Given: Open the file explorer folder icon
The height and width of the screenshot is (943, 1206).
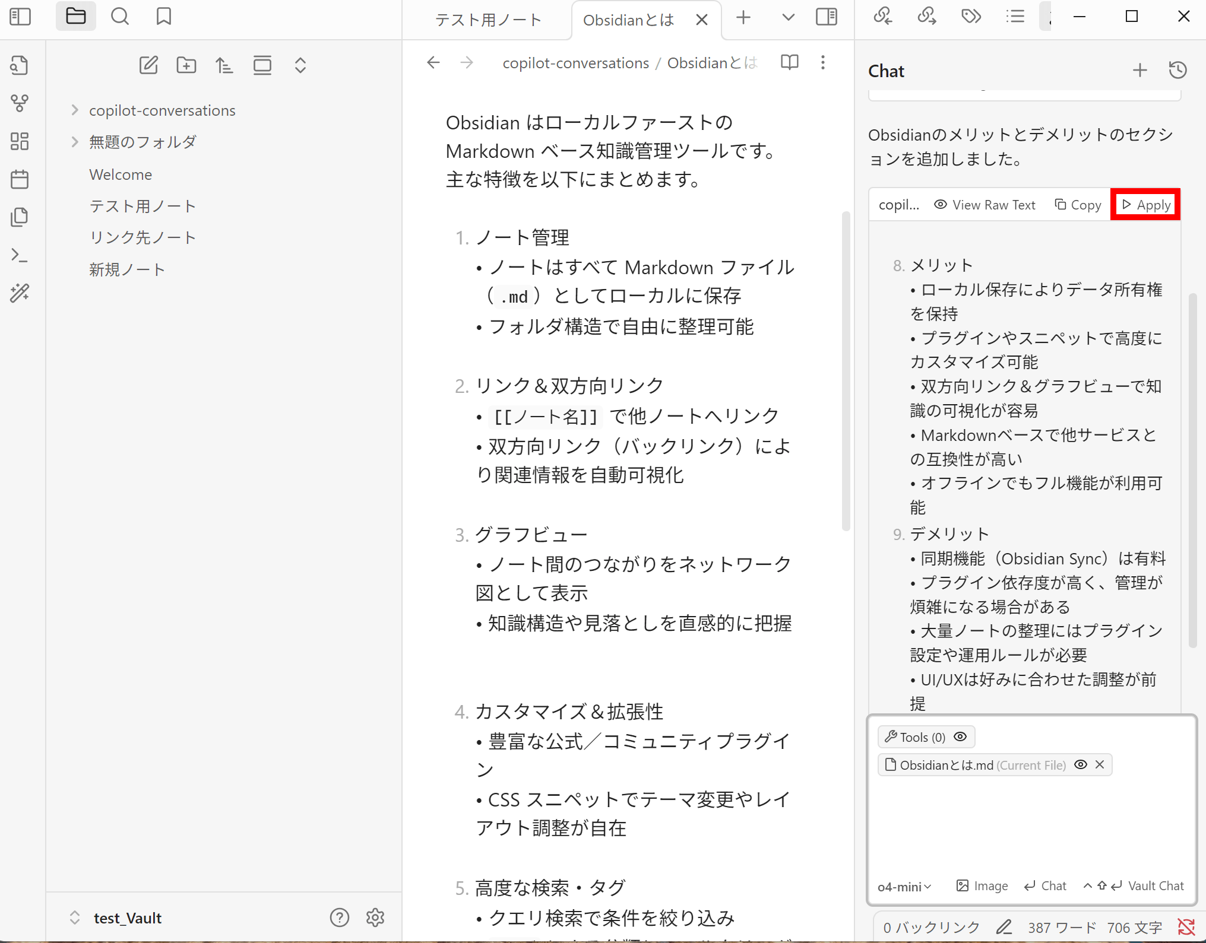Looking at the screenshot, I should (x=75, y=17).
